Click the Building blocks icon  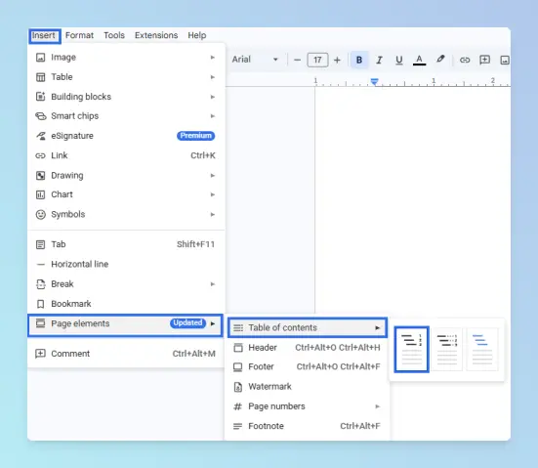point(40,97)
